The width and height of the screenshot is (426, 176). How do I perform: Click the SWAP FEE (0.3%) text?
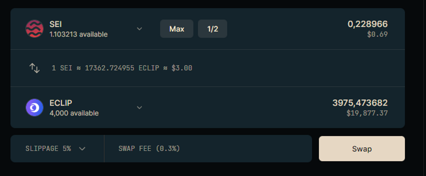coord(149,149)
